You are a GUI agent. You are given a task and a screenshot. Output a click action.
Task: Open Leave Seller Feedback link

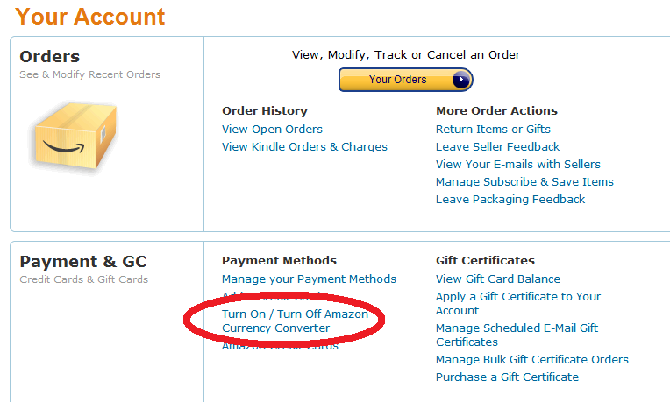pyautogui.click(x=498, y=147)
